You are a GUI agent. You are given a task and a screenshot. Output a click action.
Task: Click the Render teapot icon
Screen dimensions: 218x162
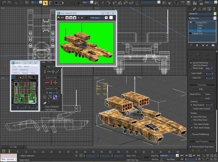pos(201,3)
